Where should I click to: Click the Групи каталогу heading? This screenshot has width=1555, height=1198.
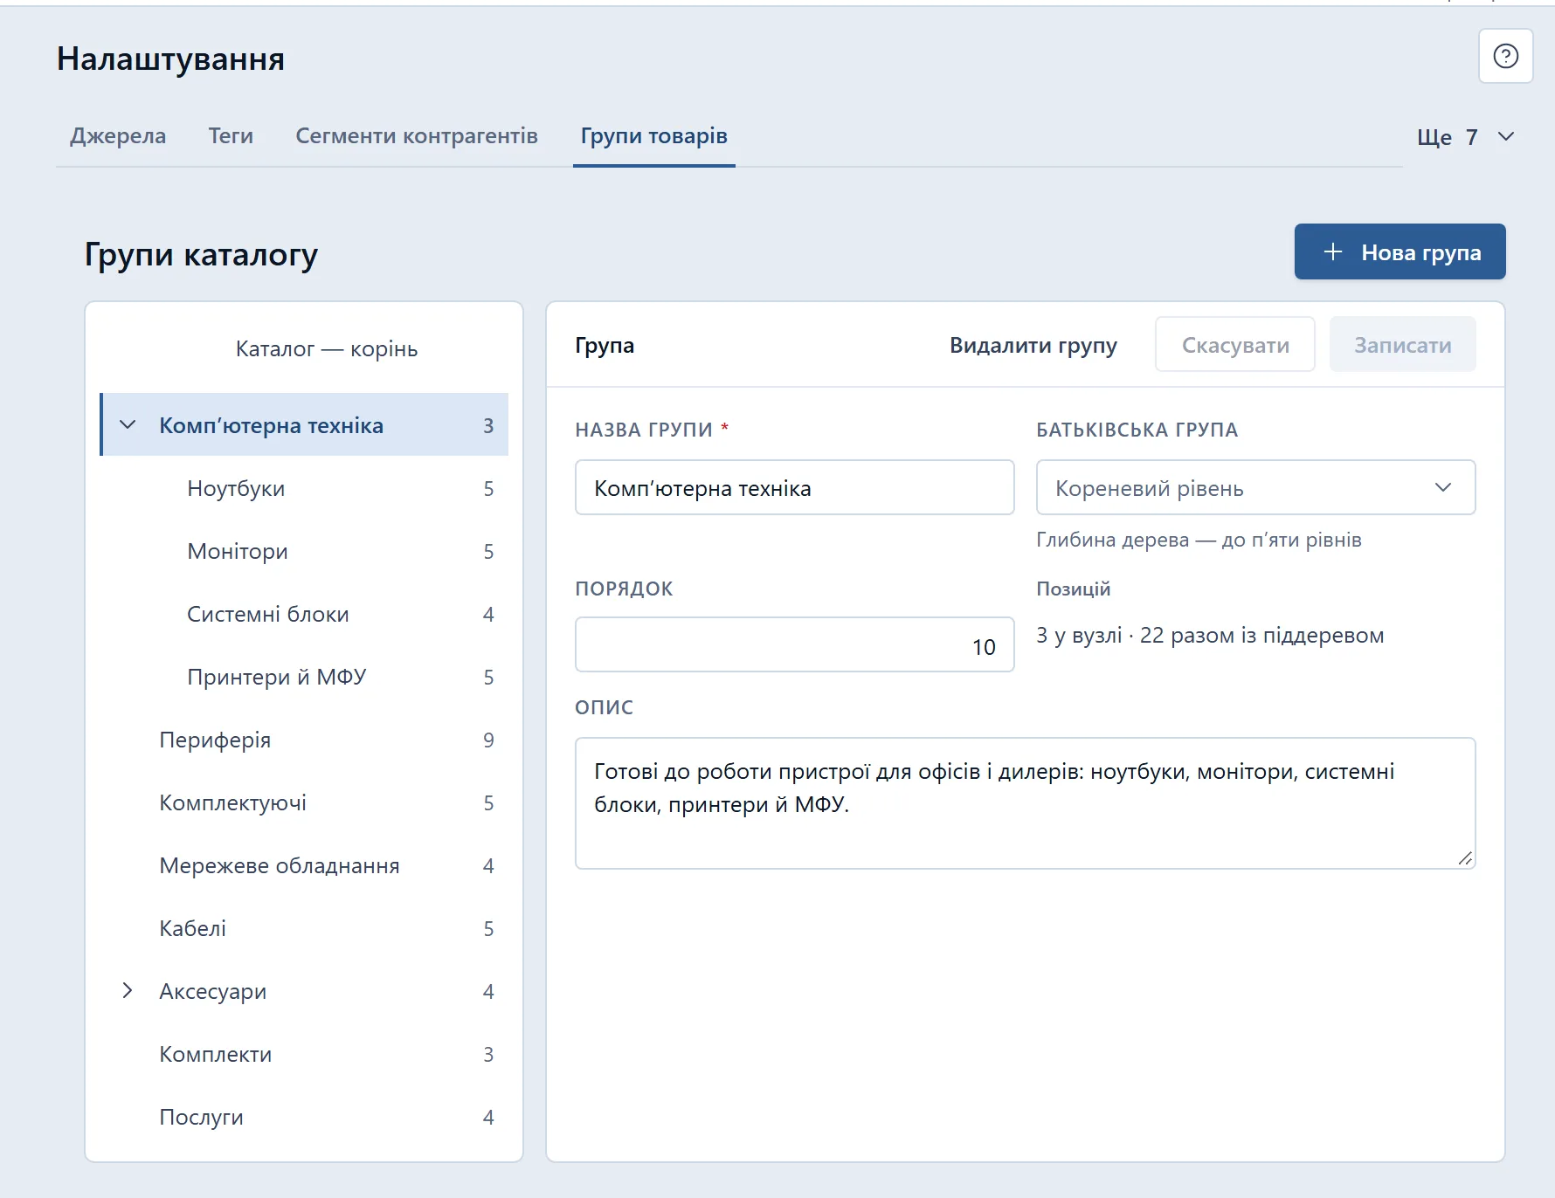point(201,254)
